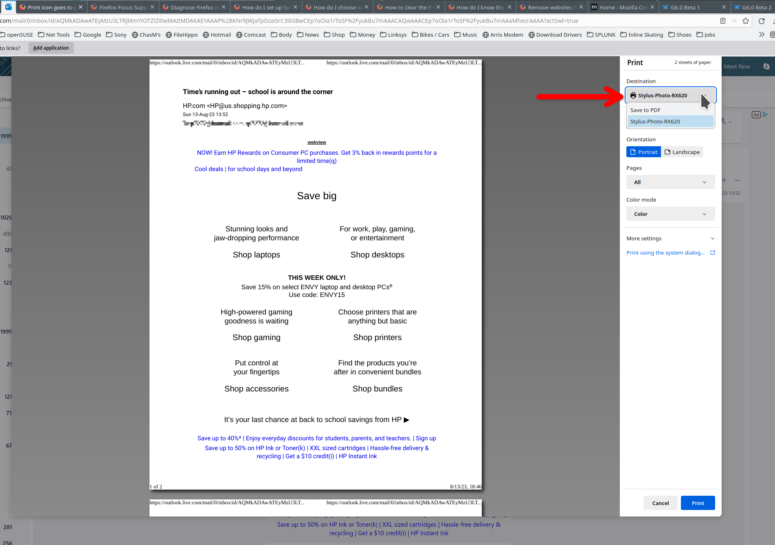
Task: Click 'Meet Now' in Outlook header
Action: click(x=737, y=66)
